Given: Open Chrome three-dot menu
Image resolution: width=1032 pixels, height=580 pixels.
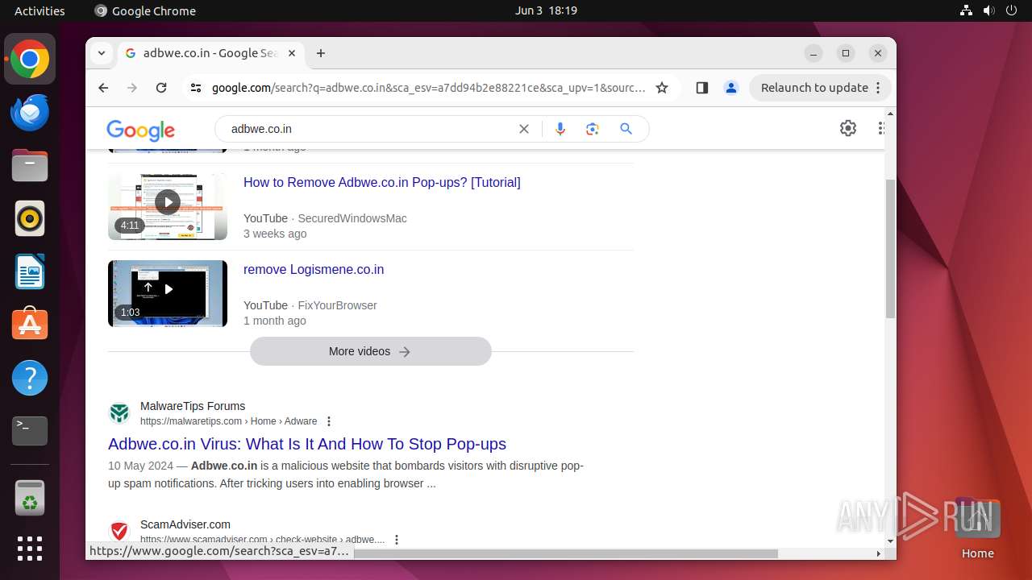Looking at the screenshot, I should click(878, 88).
